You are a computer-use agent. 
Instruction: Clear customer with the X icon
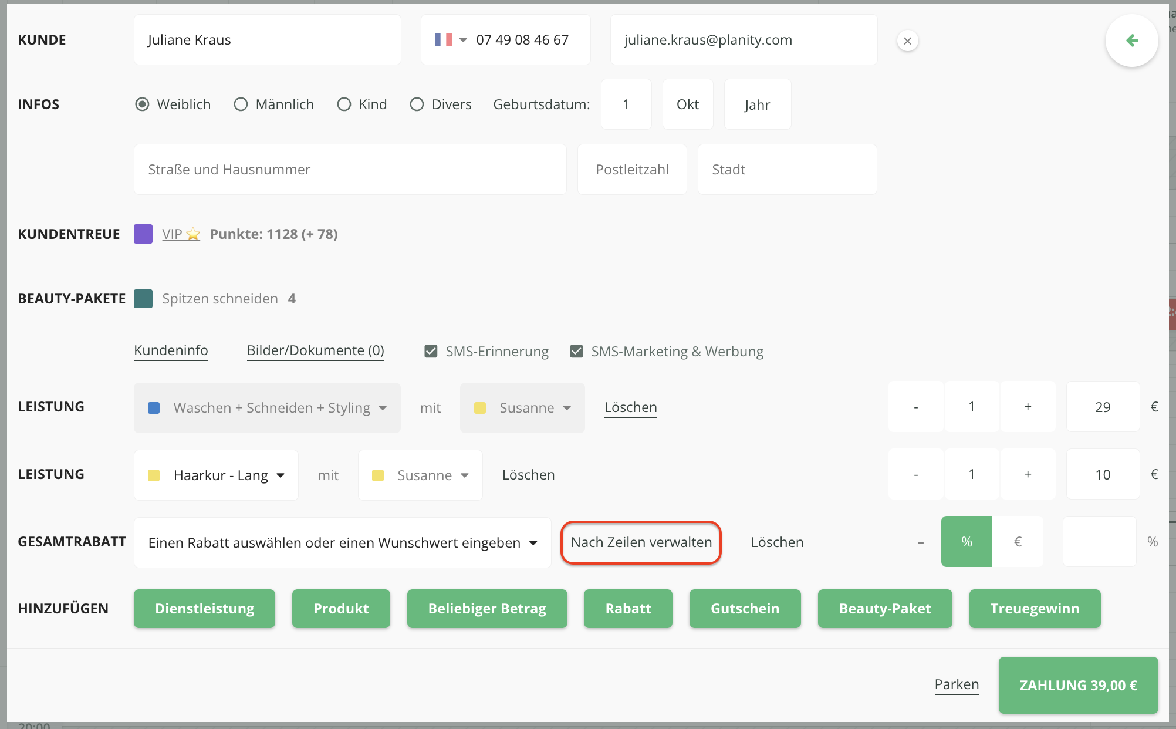pyautogui.click(x=907, y=41)
